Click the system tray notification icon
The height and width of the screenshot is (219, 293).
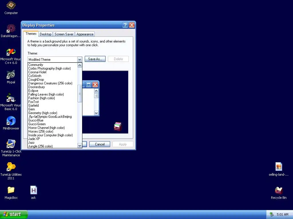pos(272,214)
